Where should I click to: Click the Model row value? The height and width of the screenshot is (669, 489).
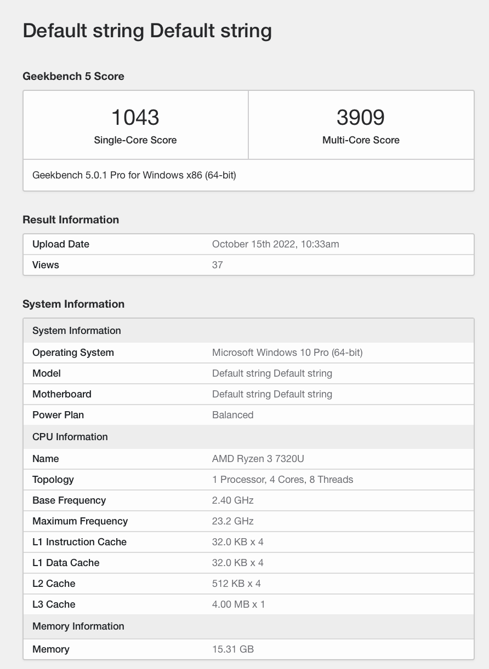click(272, 373)
